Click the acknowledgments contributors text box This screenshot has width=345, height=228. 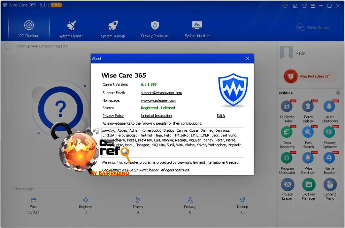[172, 143]
